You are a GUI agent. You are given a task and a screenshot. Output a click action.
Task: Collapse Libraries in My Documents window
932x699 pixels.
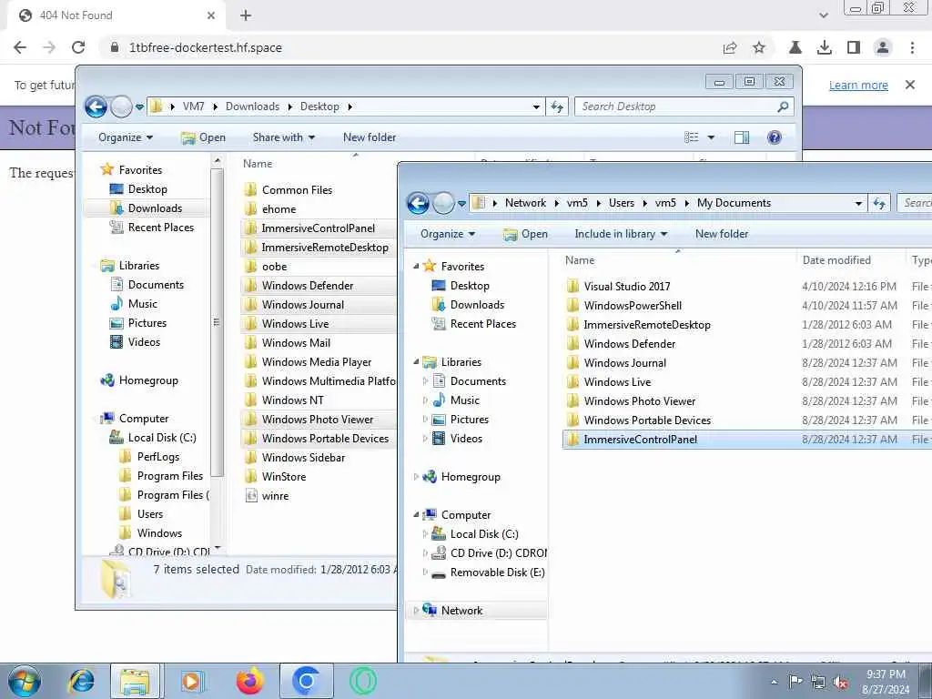pyautogui.click(x=416, y=362)
